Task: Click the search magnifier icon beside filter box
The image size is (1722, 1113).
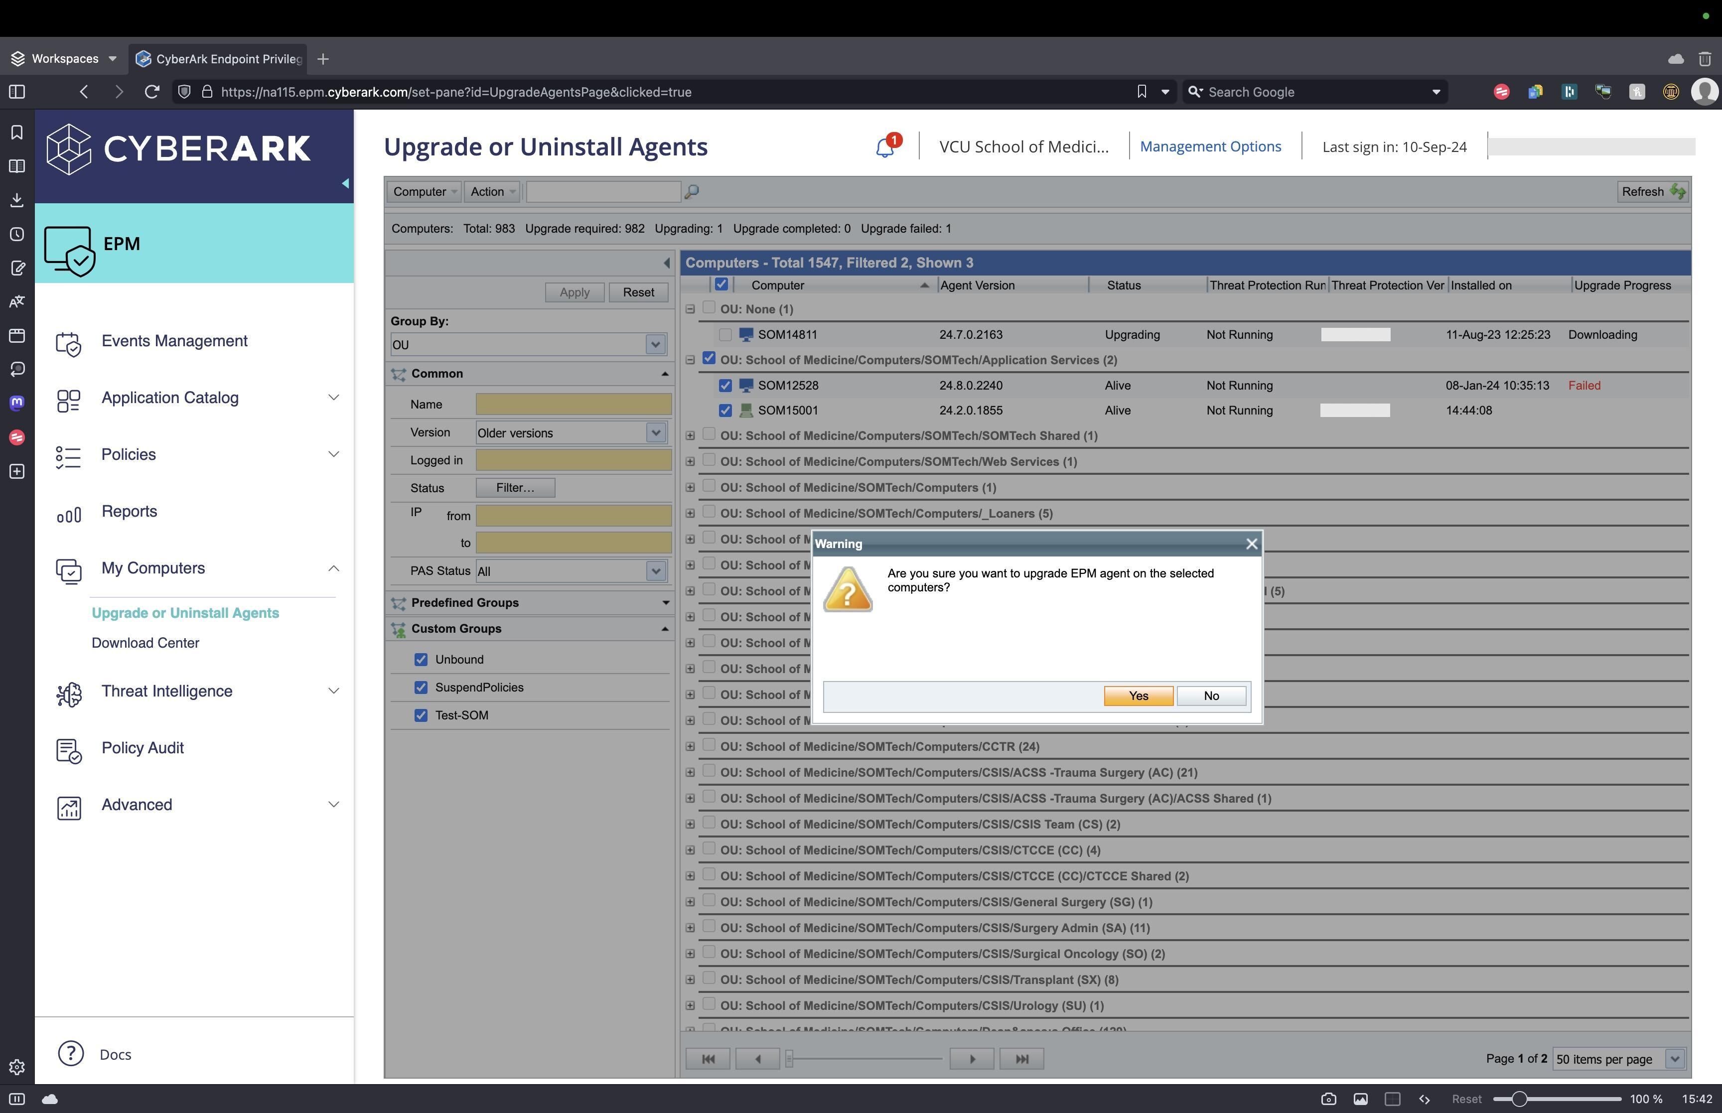Action: coord(692,191)
